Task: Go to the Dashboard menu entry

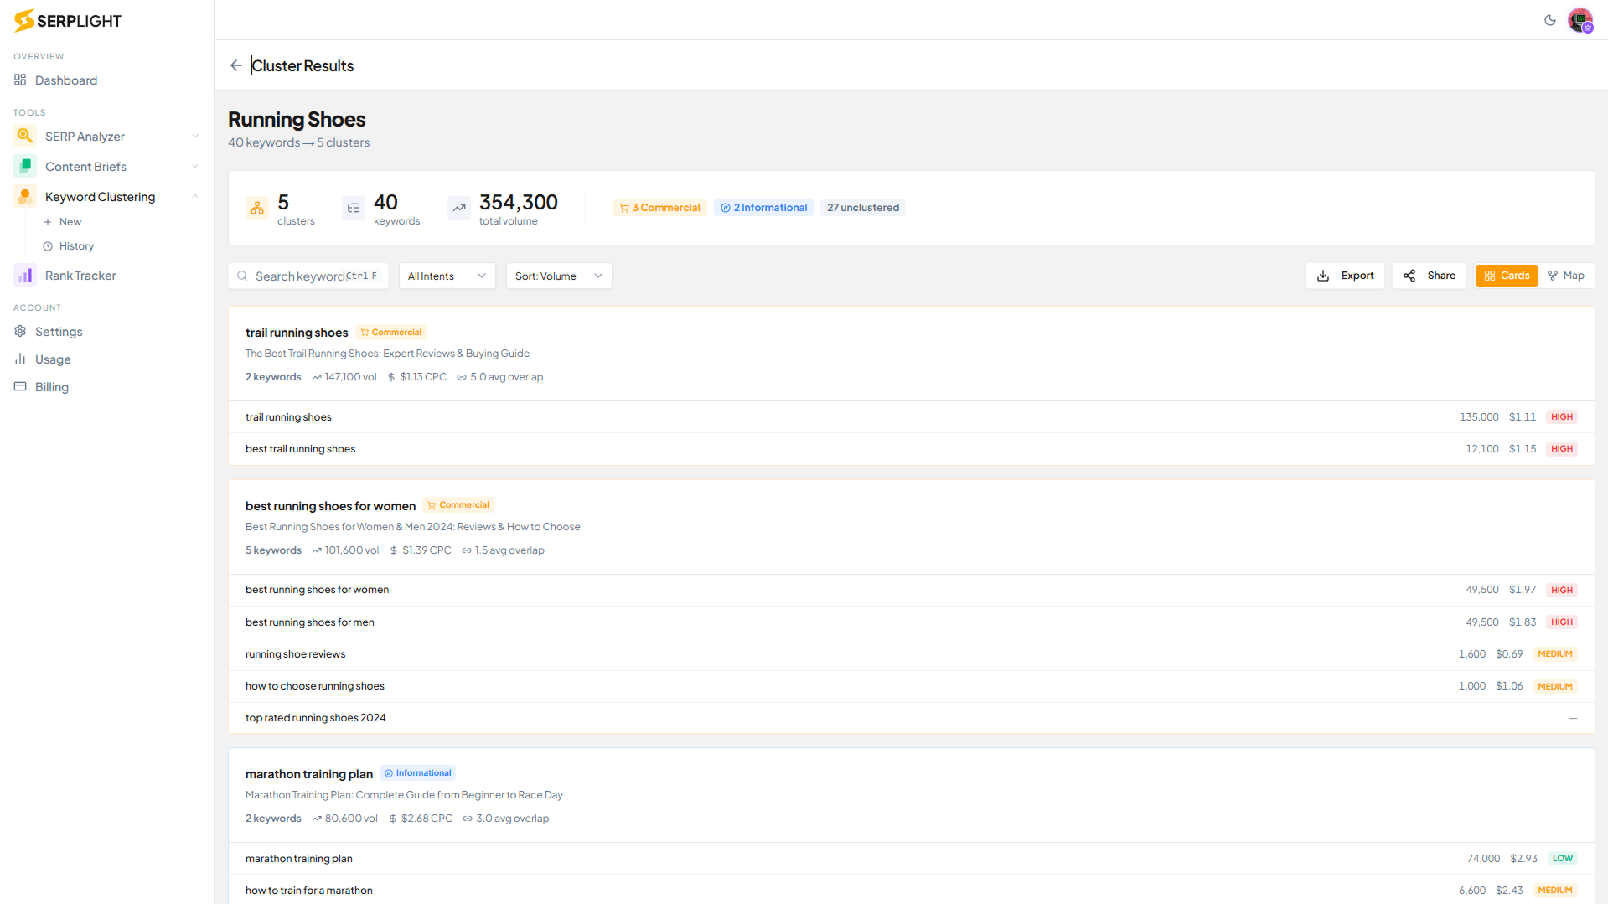Action: pos(65,80)
